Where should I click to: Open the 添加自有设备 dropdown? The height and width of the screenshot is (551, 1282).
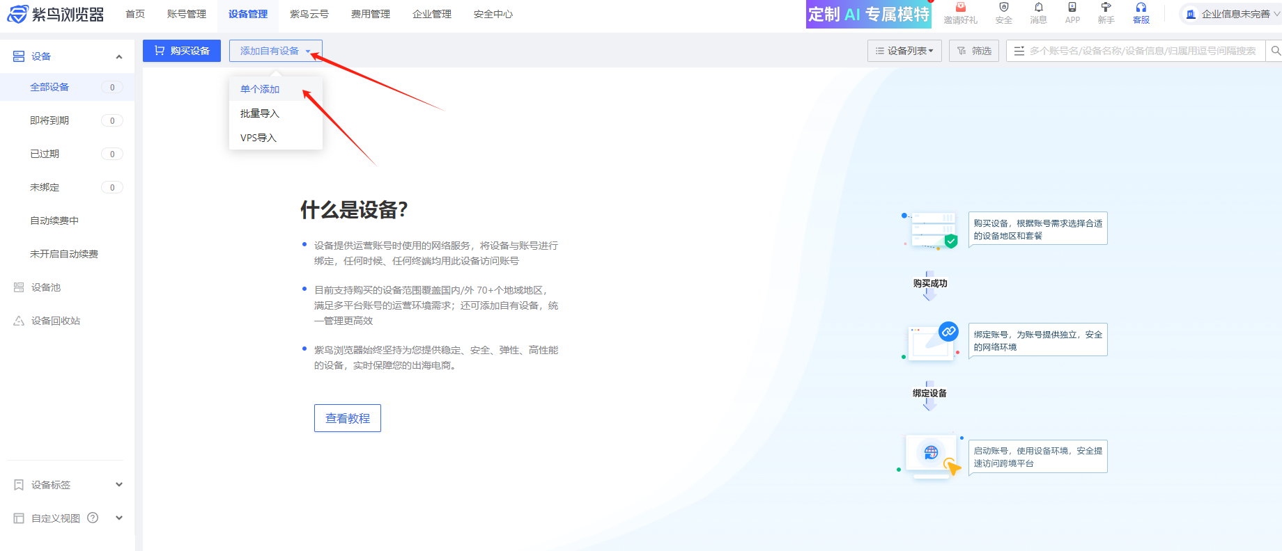[x=276, y=51]
